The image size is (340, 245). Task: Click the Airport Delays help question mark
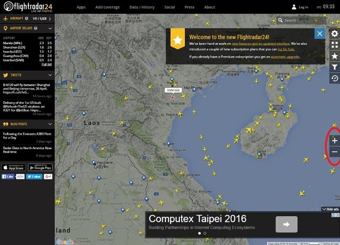tap(36, 28)
